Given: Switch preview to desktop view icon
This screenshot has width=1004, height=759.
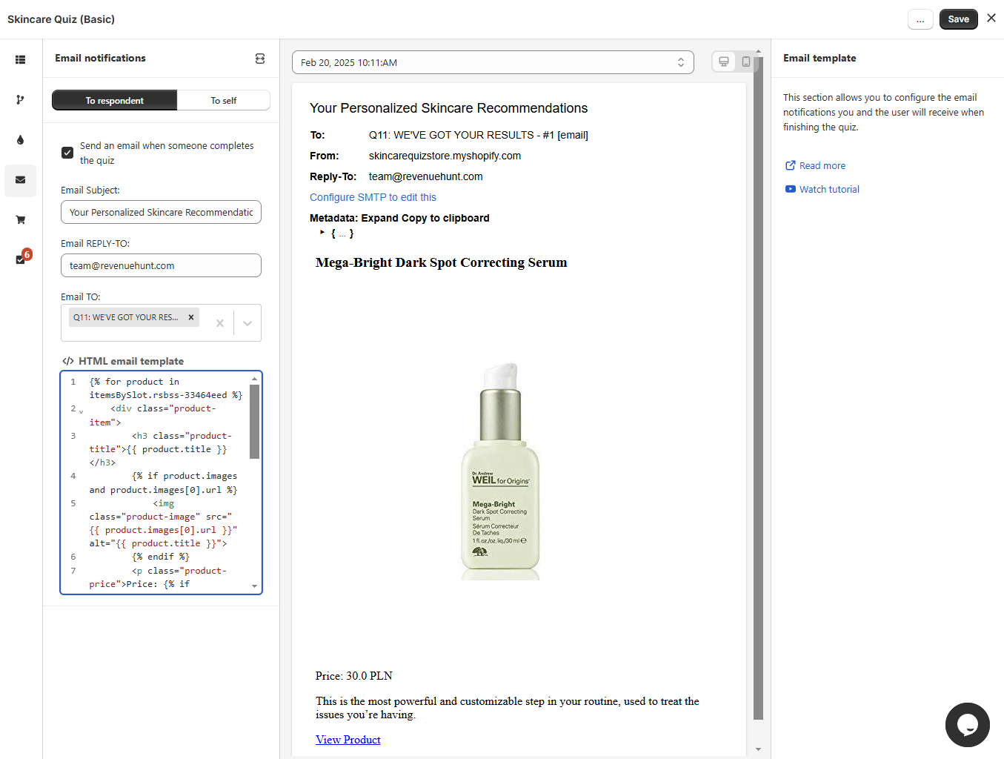Looking at the screenshot, I should (724, 62).
